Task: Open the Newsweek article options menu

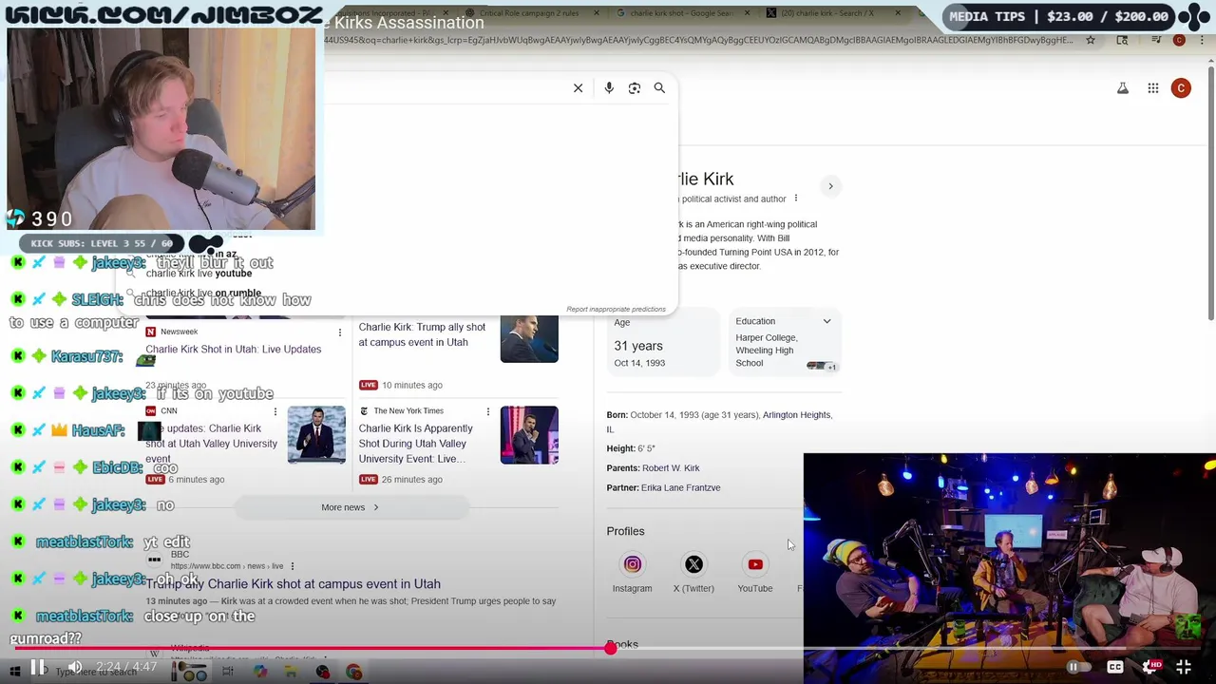Action: pyautogui.click(x=339, y=332)
